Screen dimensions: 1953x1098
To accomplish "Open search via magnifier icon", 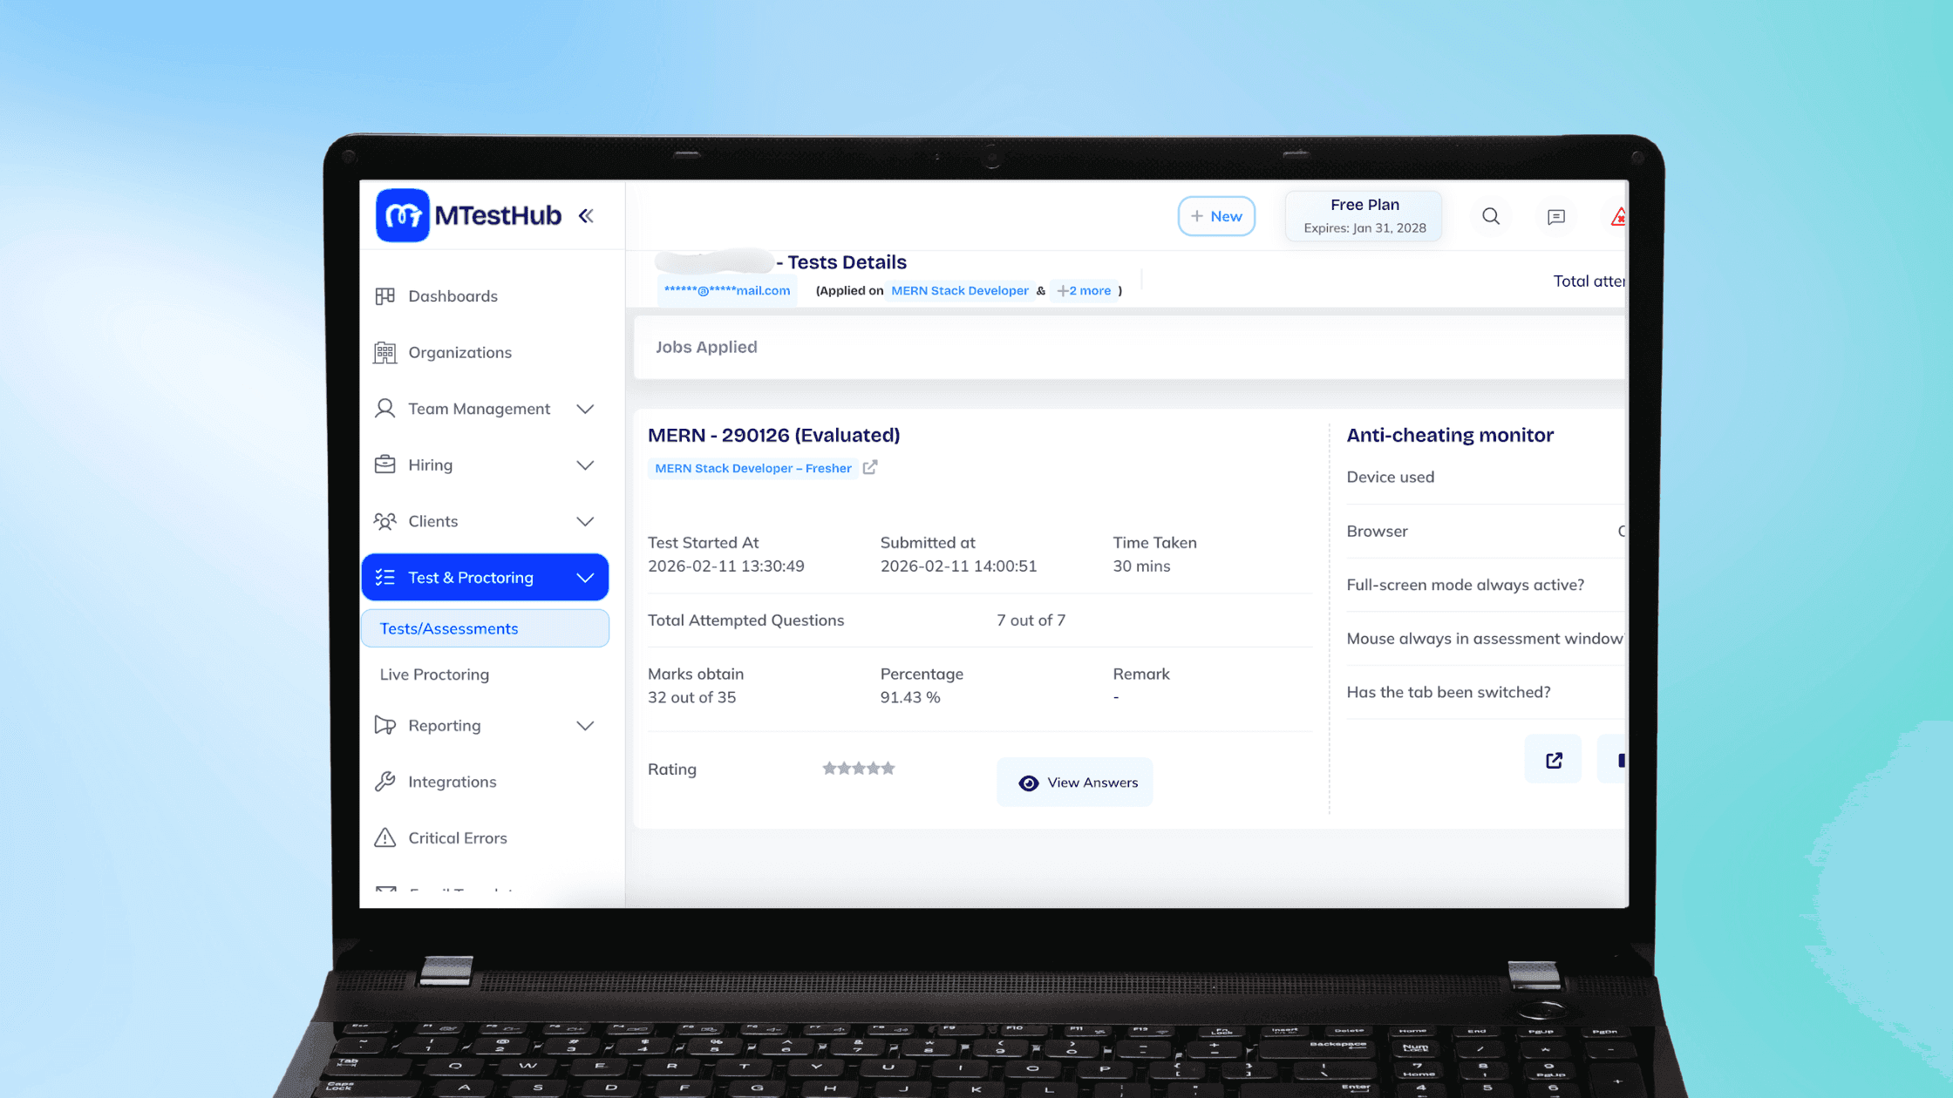I will tap(1491, 216).
